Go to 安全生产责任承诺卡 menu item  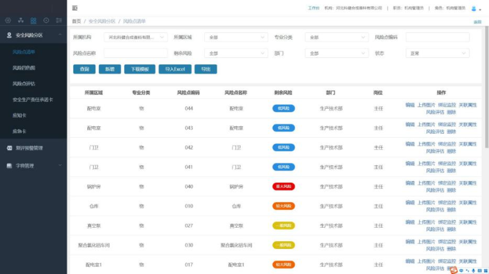point(33,99)
